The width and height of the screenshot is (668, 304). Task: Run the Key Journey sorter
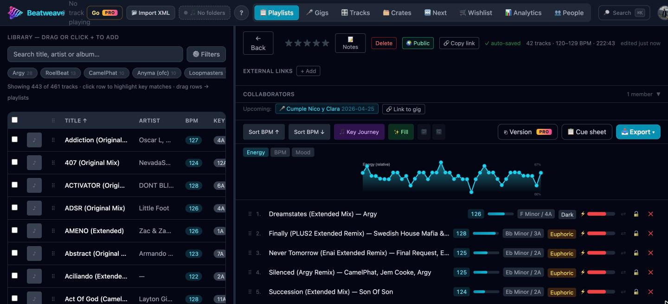tap(360, 132)
